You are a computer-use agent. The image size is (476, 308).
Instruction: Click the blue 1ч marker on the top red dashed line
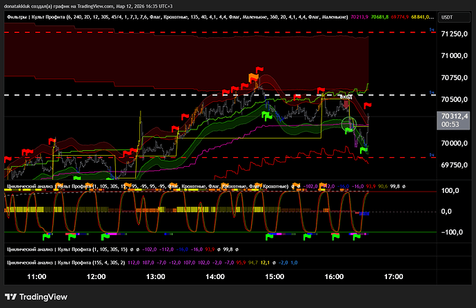(431, 31)
